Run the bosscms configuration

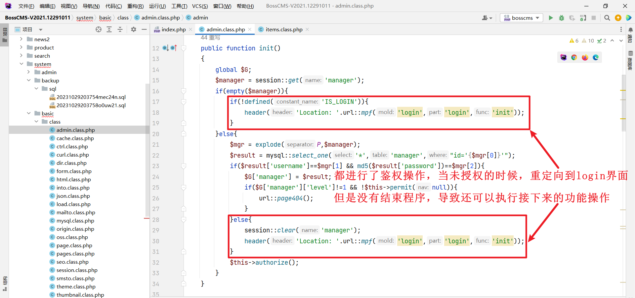551,18
